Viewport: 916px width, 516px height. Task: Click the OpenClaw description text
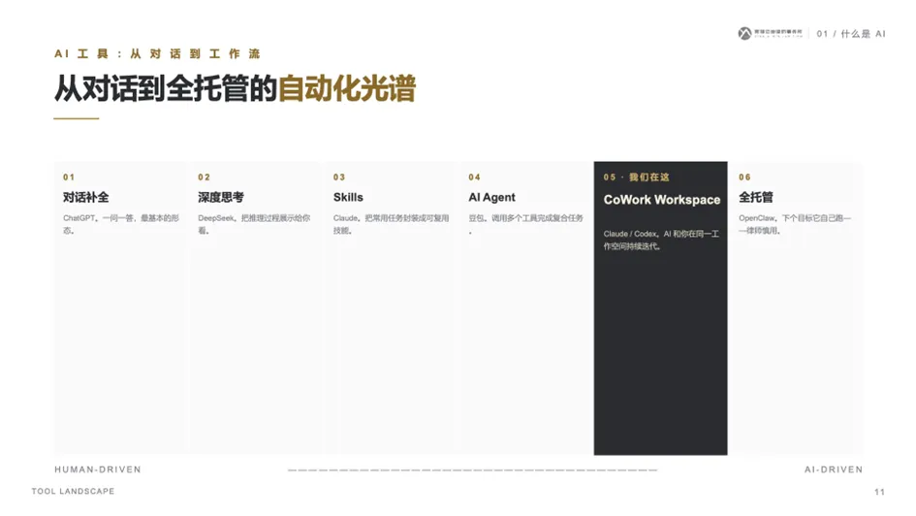tap(795, 224)
